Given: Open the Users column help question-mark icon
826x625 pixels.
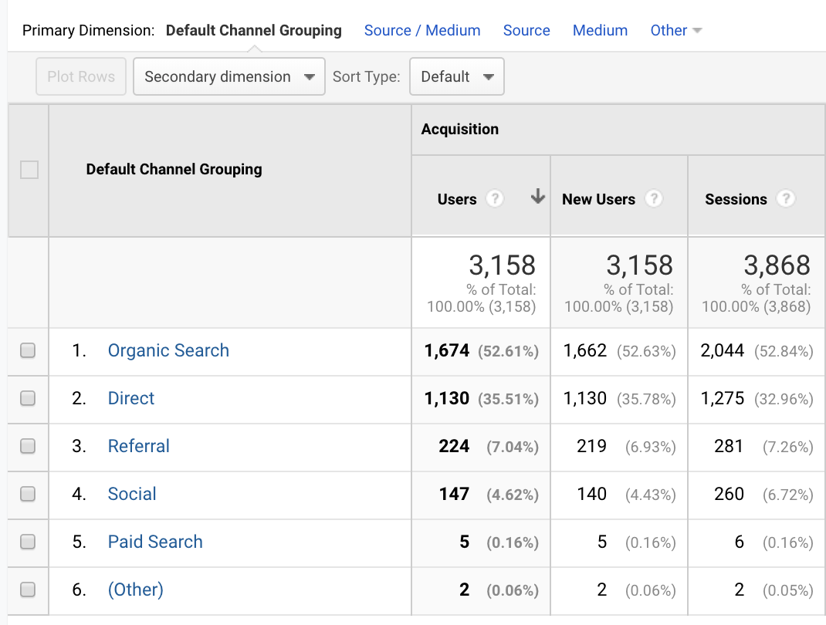Looking at the screenshot, I should point(494,199).
